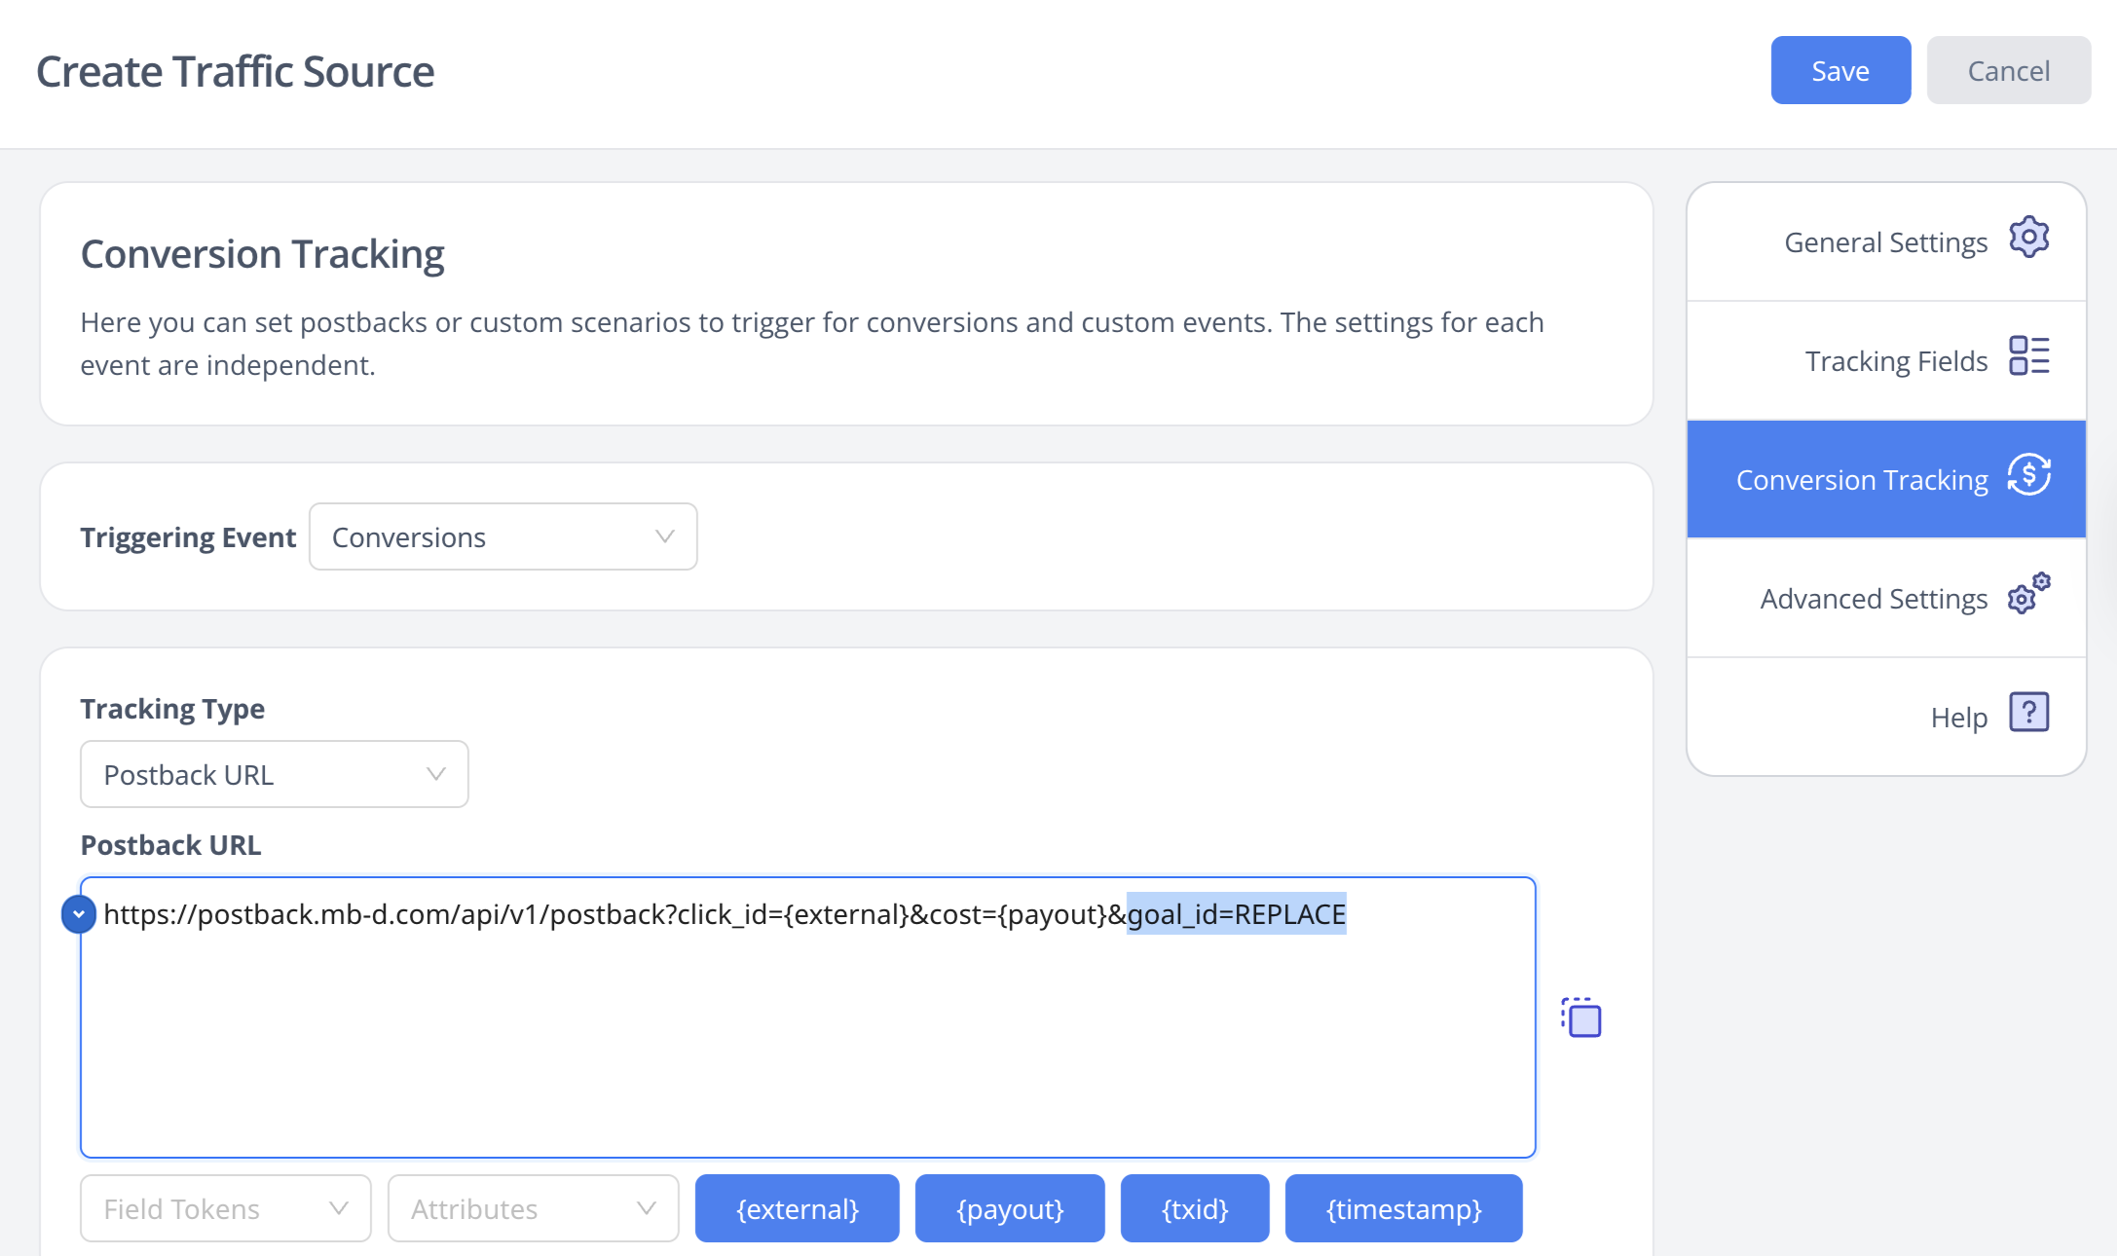2117x1256 pixels.
Task: Click the General Settings gear icon
Action: tap(2029, 238)
